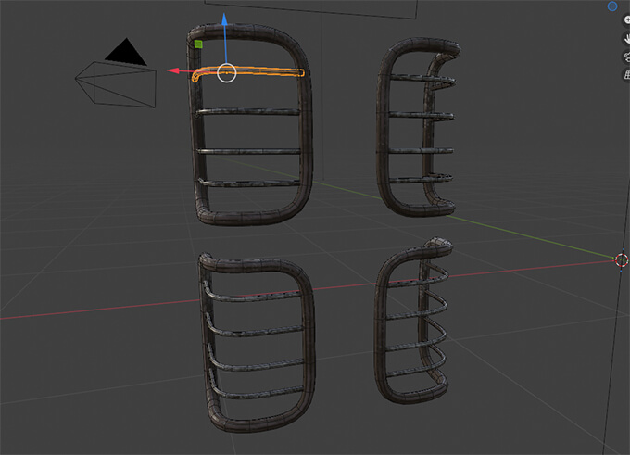Click the green plane-move square handle

coord(199,43)
